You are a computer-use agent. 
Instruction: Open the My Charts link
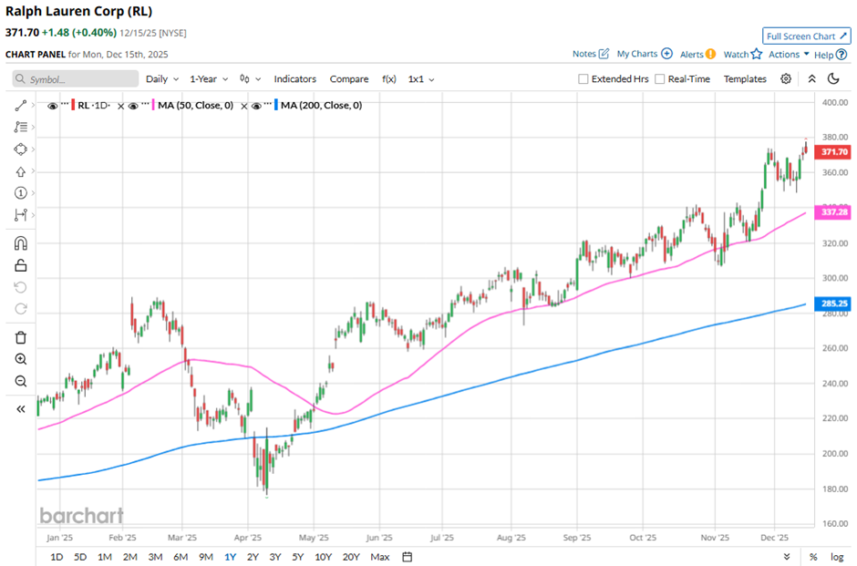coord(644,55)
